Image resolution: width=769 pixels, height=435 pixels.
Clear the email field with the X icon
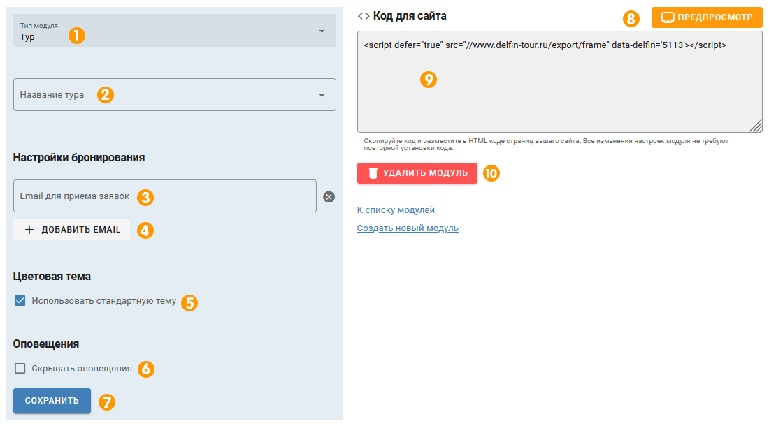(329, 197)
